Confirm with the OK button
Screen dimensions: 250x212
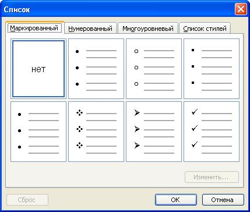pyautogui.click(x=176, y=200)
